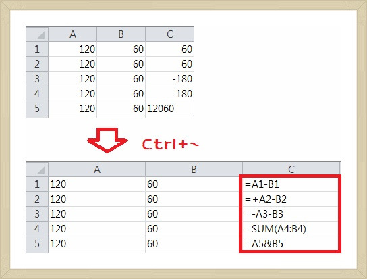Select row 1 header in upper table
Viewport: 367px width, 279px height.
pos(37,49)
